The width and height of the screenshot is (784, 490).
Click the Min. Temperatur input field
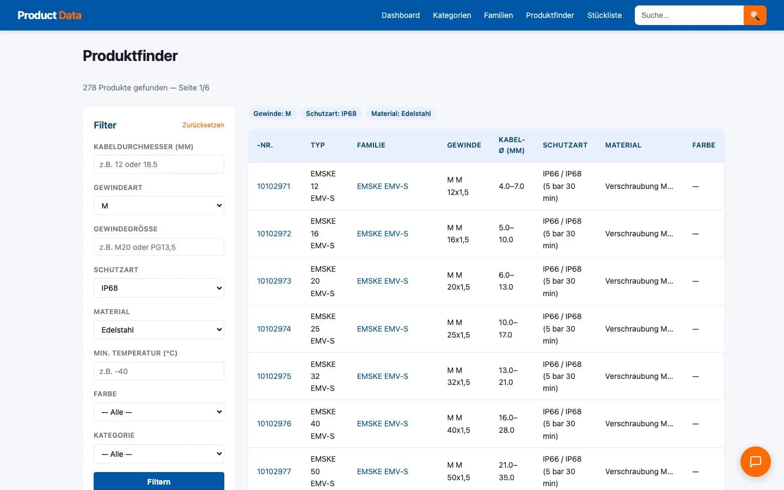click(x=158, y=371)
